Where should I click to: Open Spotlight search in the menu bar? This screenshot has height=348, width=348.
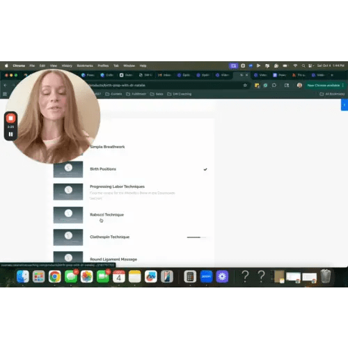[x=303, y=65]
